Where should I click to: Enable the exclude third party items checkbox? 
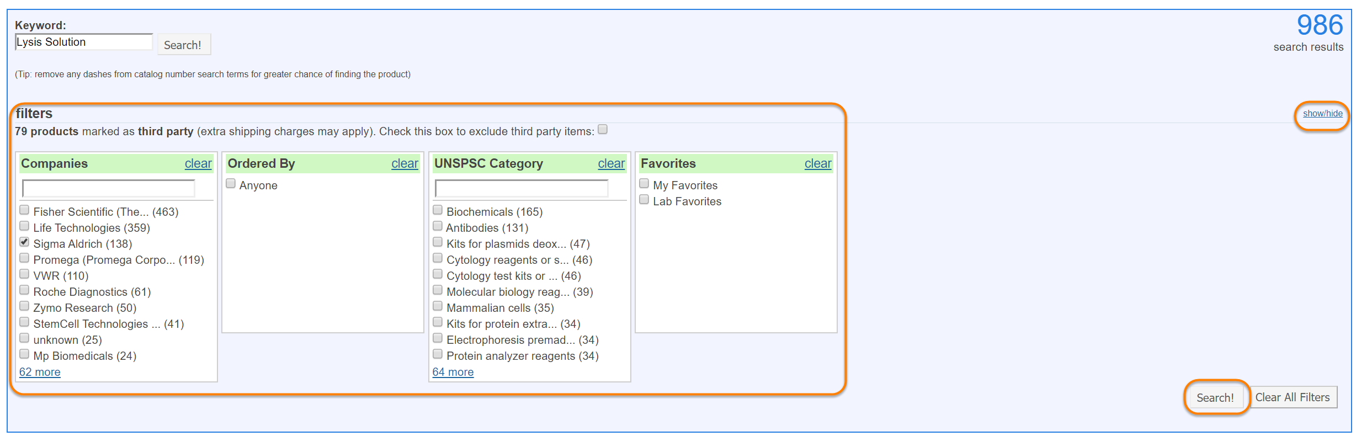[x=603, y=130]
